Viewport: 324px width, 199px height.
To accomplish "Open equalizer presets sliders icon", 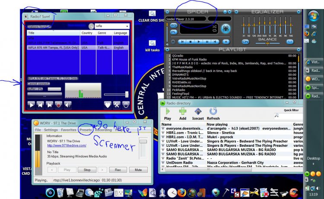I will point(290,42).
